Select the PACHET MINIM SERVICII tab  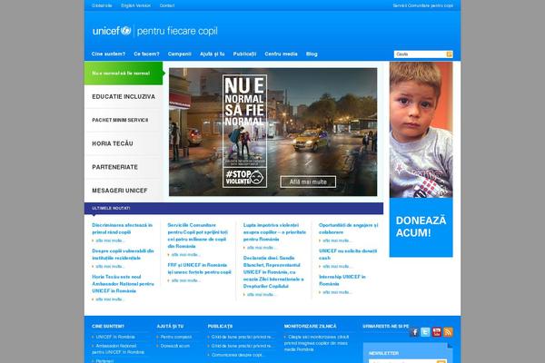tap(124, 120)
